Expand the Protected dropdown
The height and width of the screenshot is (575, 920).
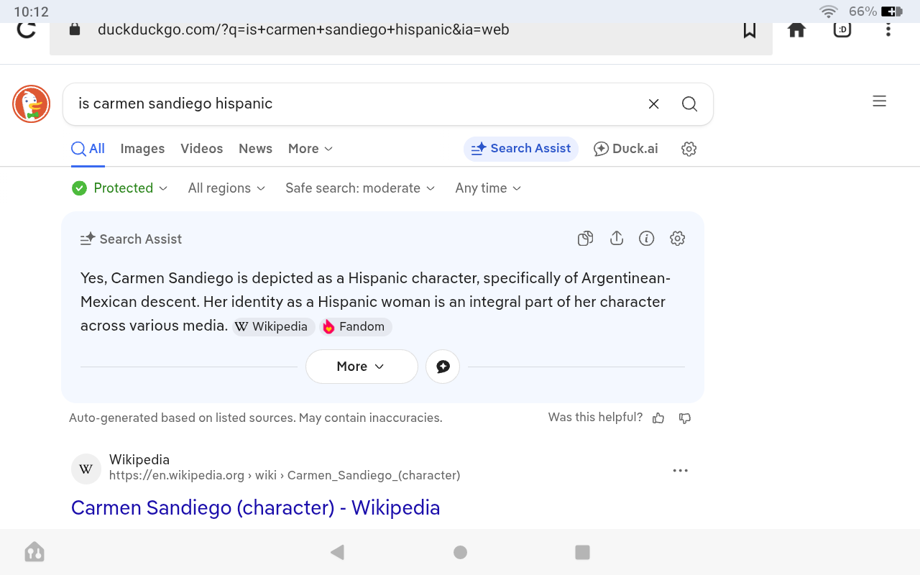120,188
